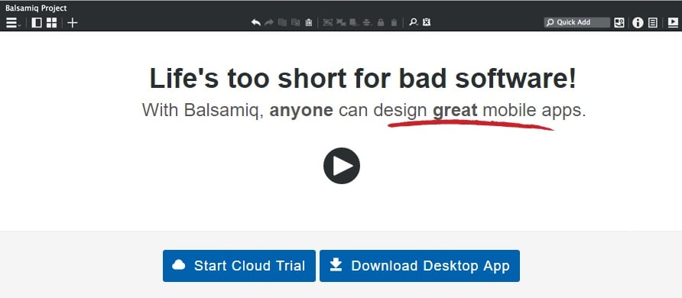Toggle the project notes panel icon
The image size is (682, 298).
[652, 23]
